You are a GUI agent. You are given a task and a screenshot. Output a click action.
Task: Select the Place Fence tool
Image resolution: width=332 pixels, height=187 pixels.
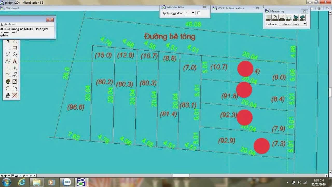pos(8,48)
